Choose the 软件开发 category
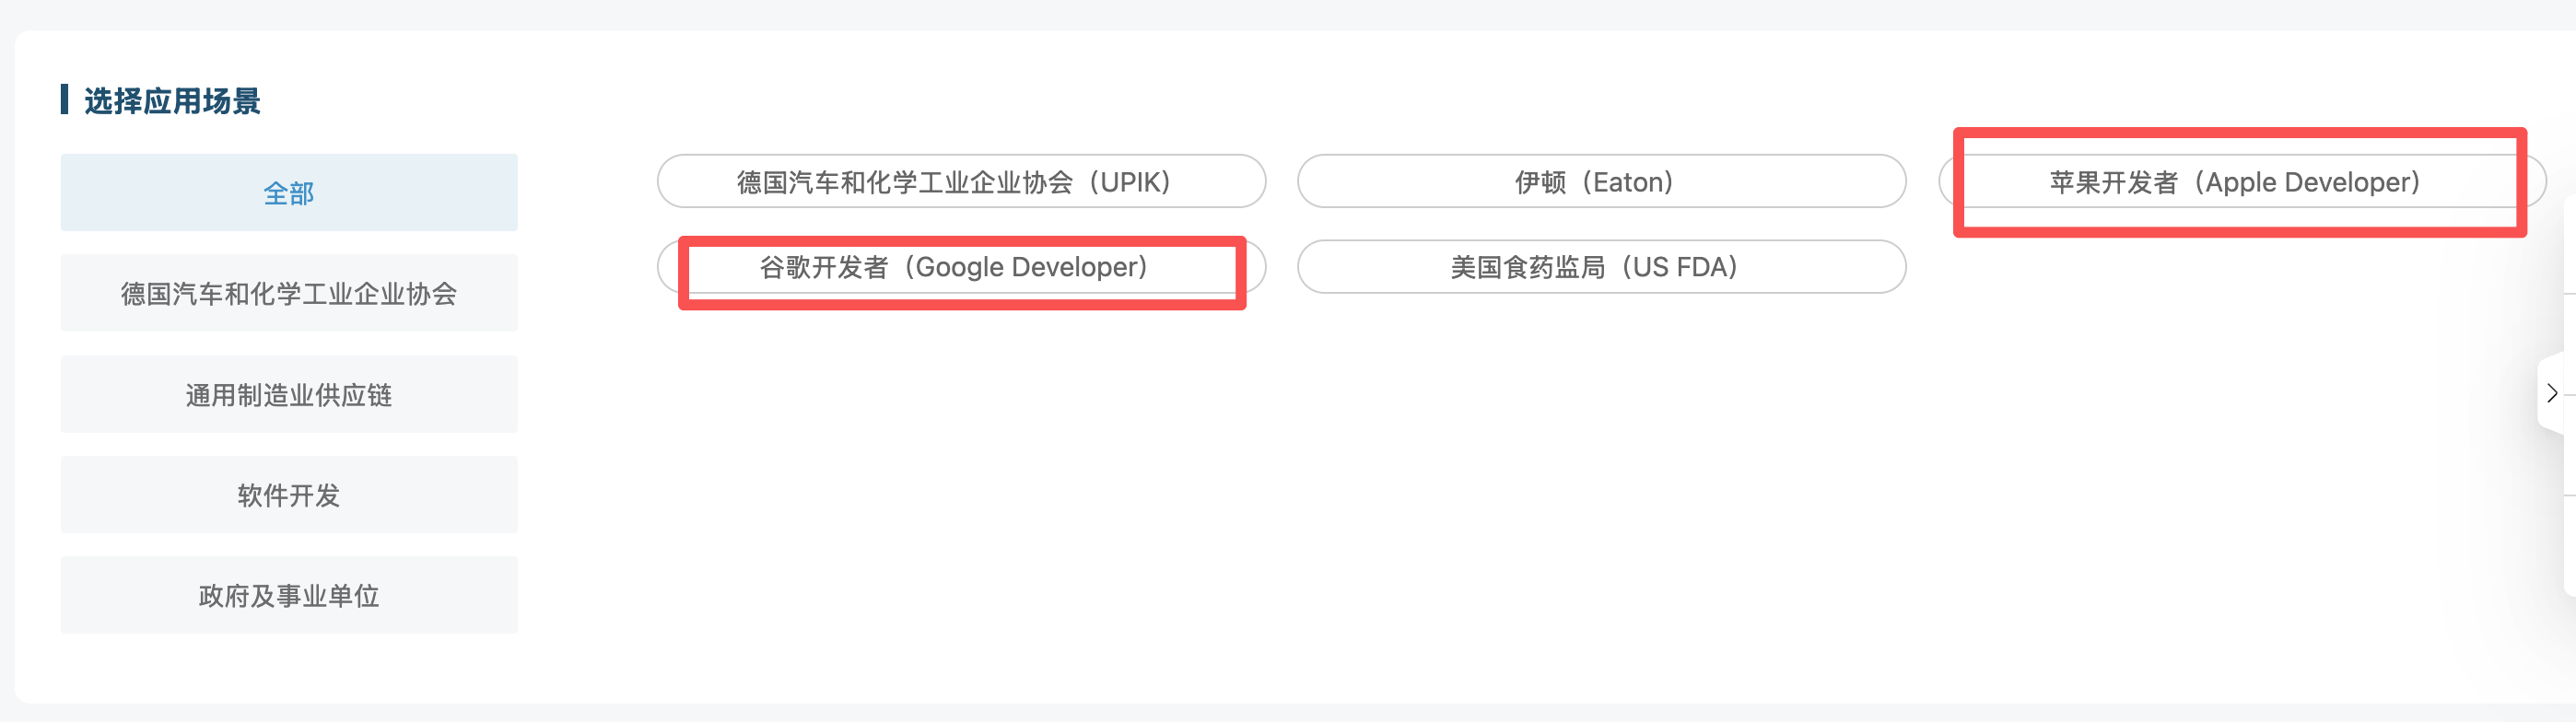 pos(289,495)
